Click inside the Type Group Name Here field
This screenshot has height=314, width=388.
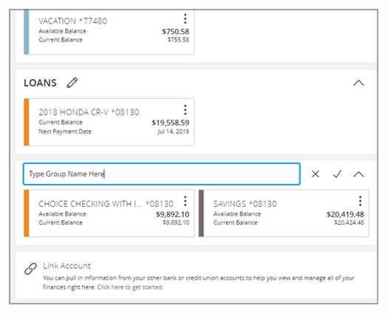point(162,174)
